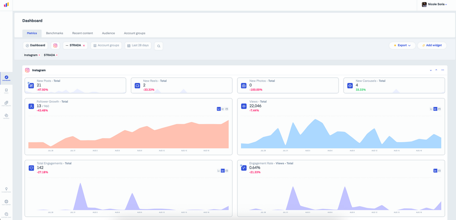The height and width of the screenshot is (220, 456).
Task: Open the Last 28 days date picker
Action: tap(138, 45)
